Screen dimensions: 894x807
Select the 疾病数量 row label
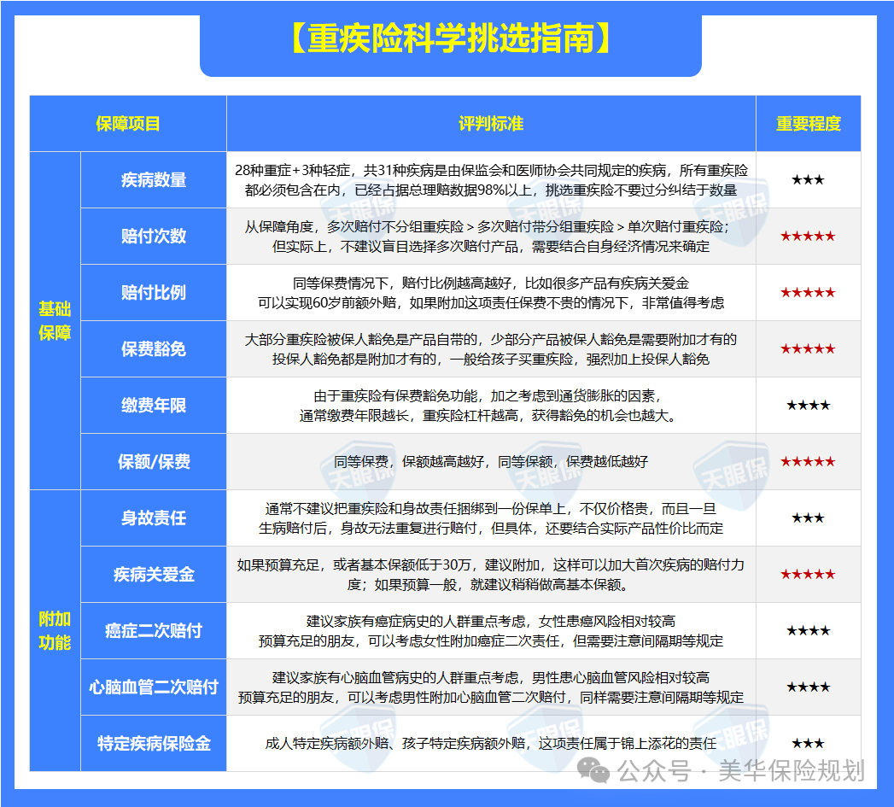(152, 179)
